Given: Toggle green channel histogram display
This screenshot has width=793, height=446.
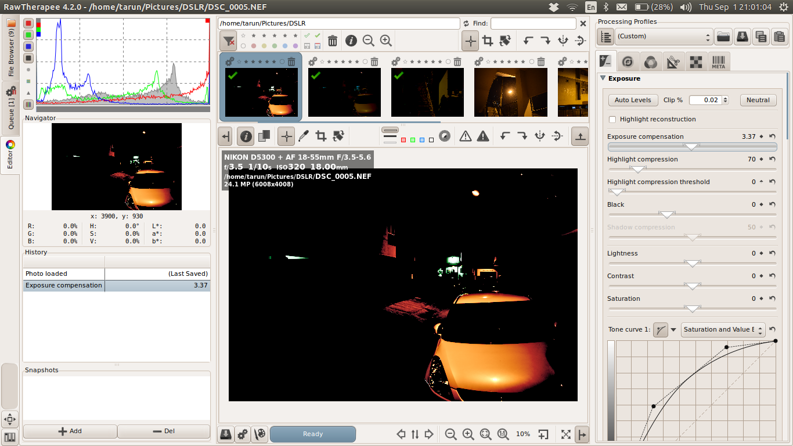Looking at the screenshot, I should tap(28, 35).
